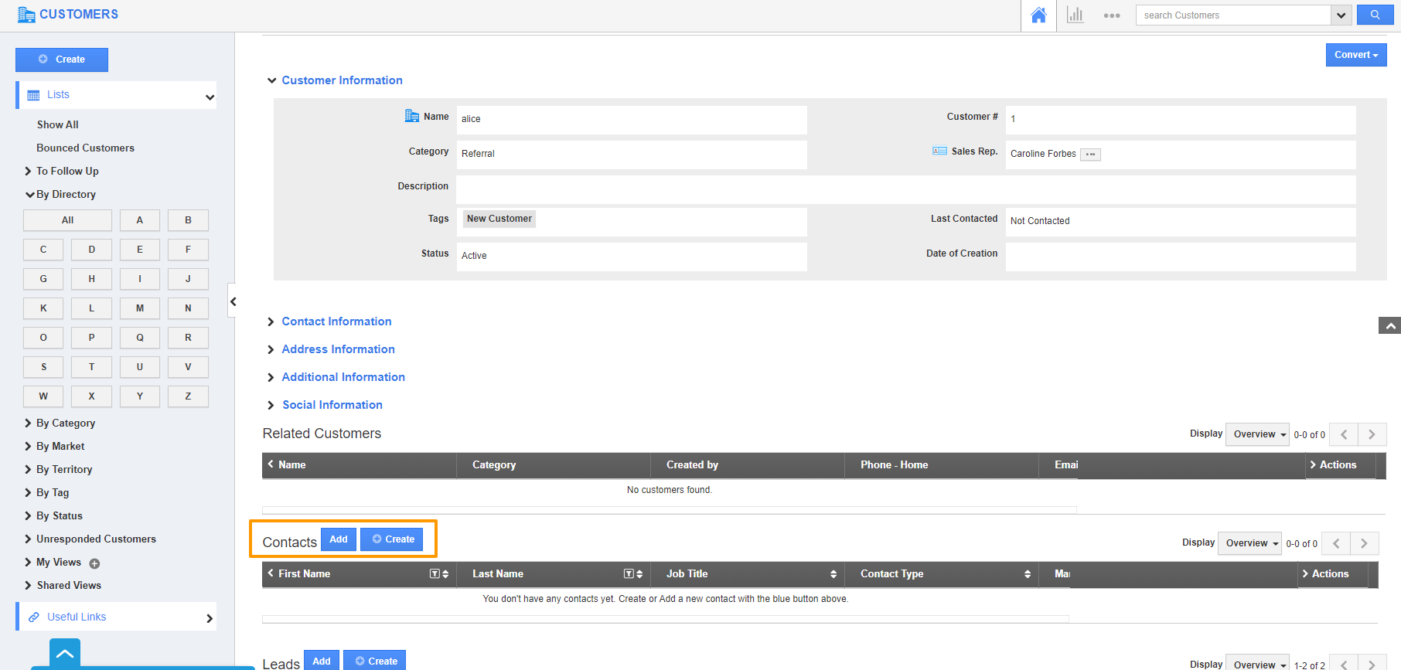The height and width of the screenshot is (670, 1401).
Task: Add a new view with plus icon
Action: (94, 563)
